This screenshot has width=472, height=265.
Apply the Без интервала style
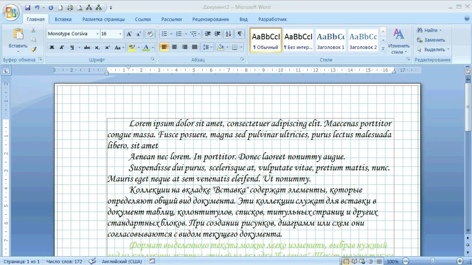[298, 40]
